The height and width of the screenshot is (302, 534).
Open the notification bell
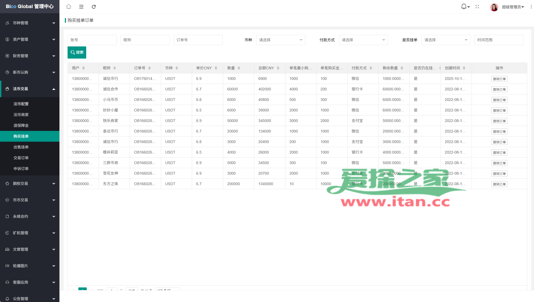[x=464, y=6]
